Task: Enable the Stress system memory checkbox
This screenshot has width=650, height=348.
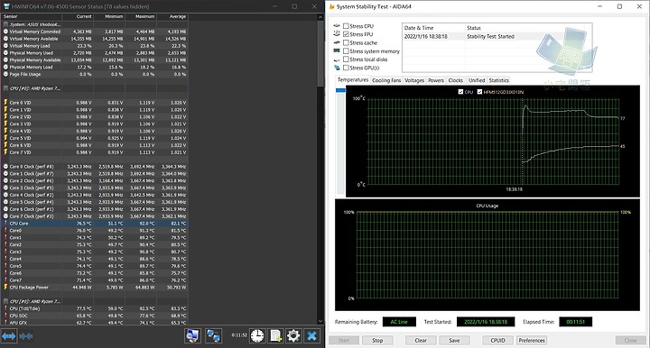Action: [346, 50]
